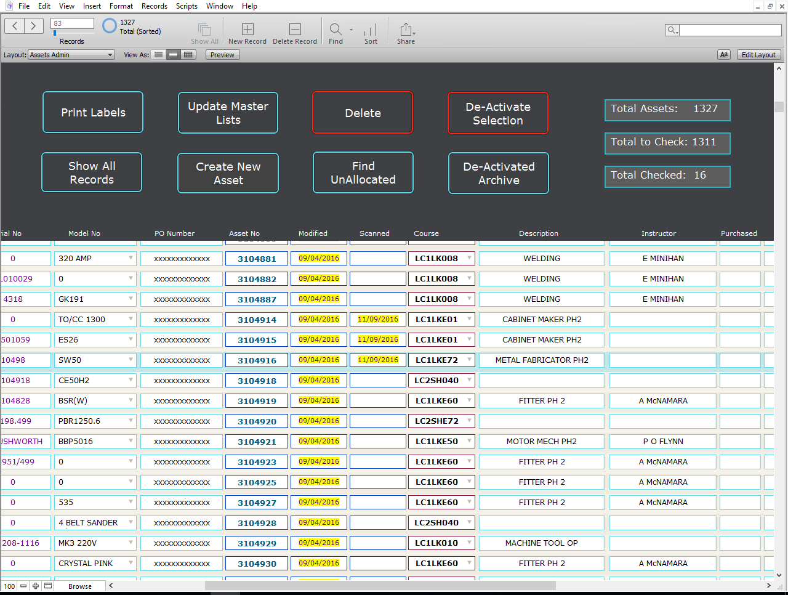788x595 pixels.
Task: Switch to List view mode
Action: tap(174, 55)
